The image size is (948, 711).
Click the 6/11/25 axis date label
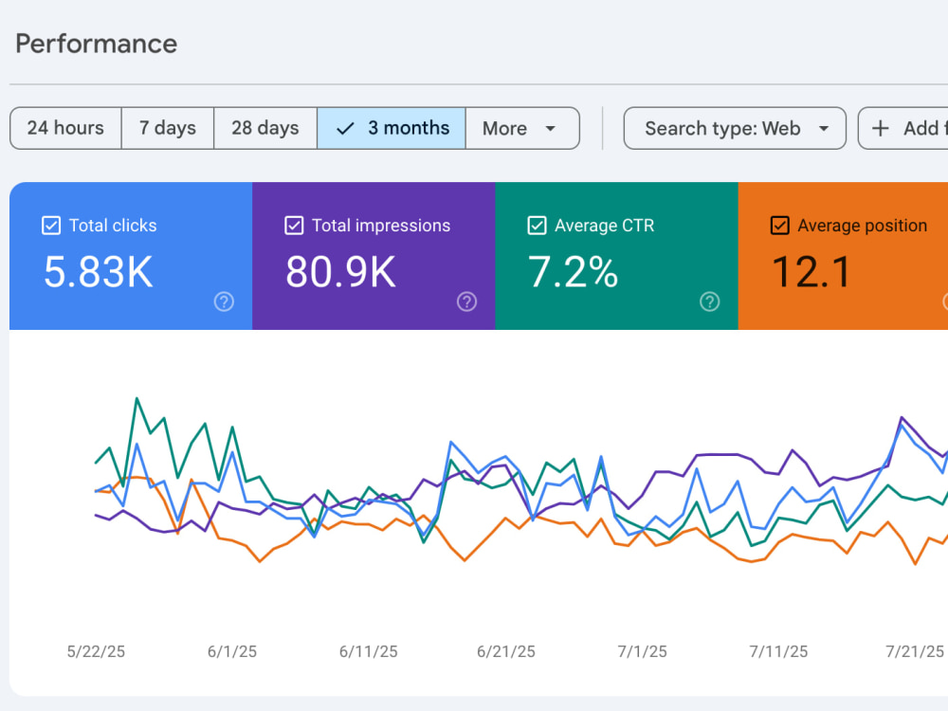(368, 652)
